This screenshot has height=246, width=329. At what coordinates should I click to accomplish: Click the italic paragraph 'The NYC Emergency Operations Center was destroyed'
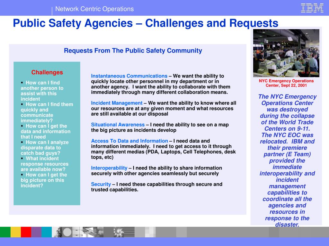pyautogui.click(x=287, y=160)
